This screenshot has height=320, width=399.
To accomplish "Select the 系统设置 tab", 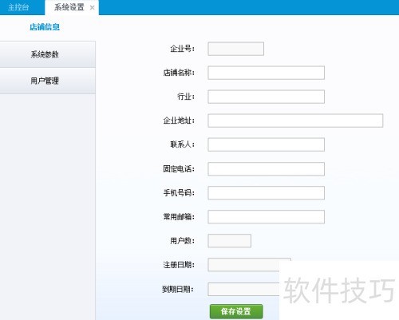I will point(69,7).
